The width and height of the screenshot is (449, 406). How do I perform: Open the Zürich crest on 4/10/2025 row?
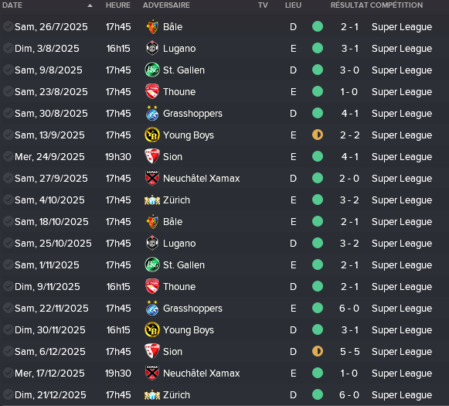click(152, 200)
